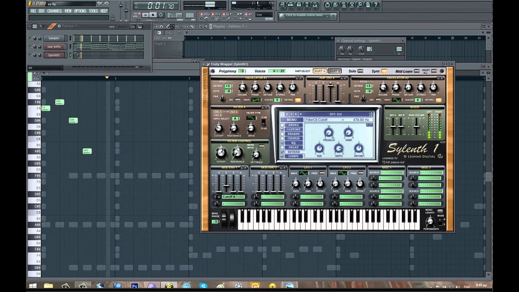The height and width of the screenshot is (292, 519).
Task: Open the TOOLS menu
Action: (94, 11)
